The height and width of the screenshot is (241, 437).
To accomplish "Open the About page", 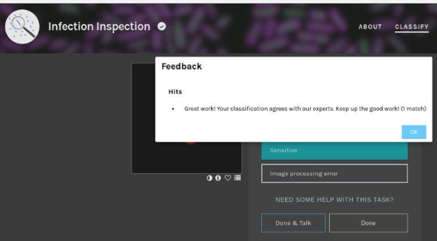I will (370, 27).
